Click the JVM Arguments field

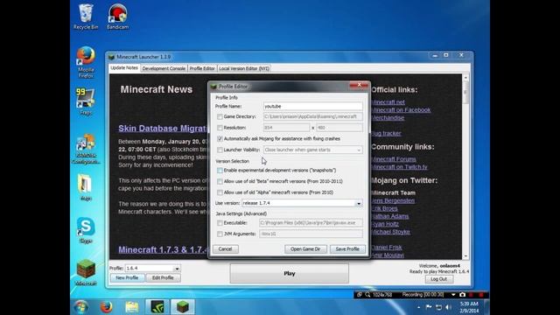click(x=311, y=234)
